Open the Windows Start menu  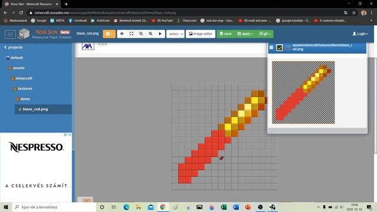pos(6,207)
